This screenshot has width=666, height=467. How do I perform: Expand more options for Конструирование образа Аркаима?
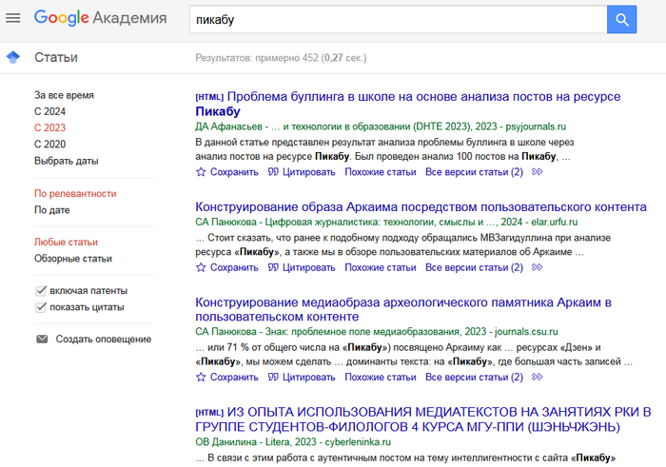point(538,267)
